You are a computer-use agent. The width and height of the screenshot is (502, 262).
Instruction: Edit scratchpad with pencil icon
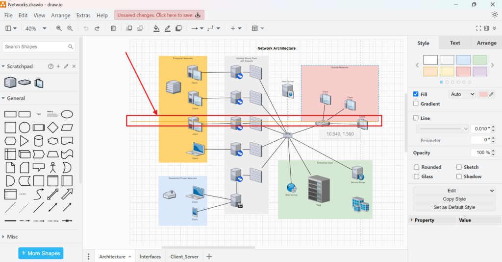pyautogui.click(x=66, y=66)
